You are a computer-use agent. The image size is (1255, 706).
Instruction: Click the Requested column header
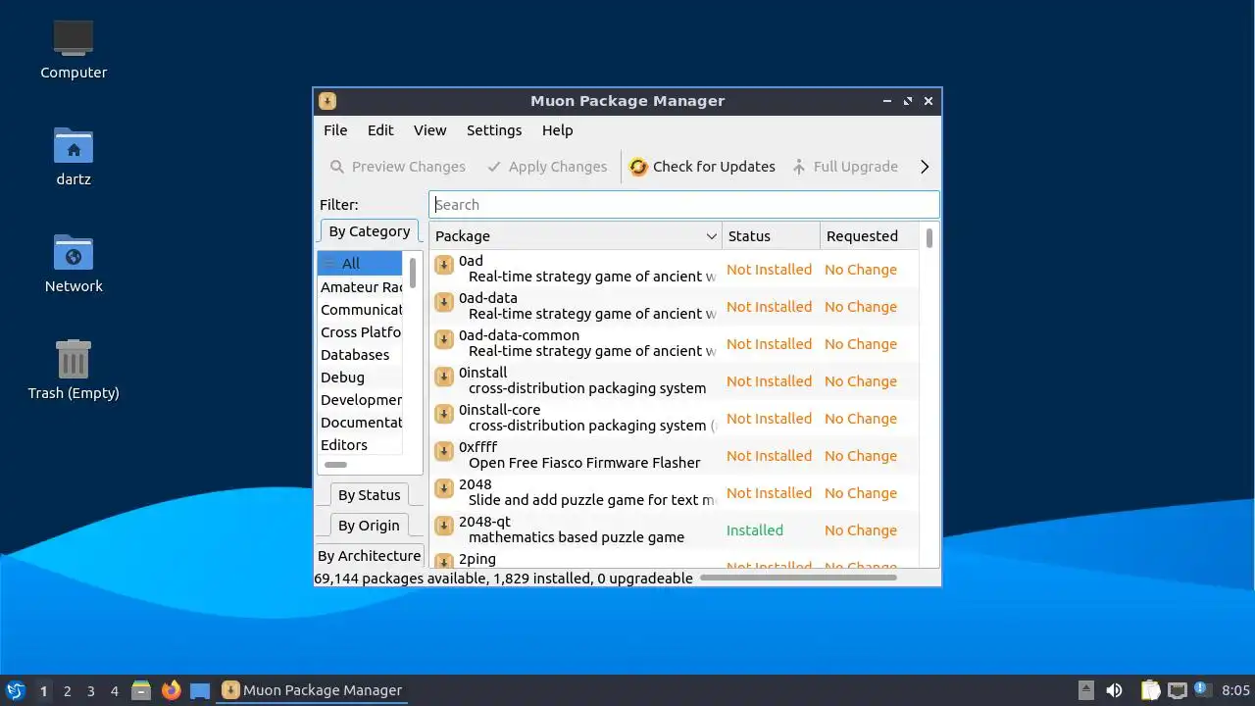pyautogui.click(x=870, y=236)
